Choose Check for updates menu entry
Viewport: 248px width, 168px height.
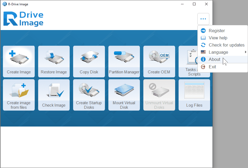tap(223, 45)
